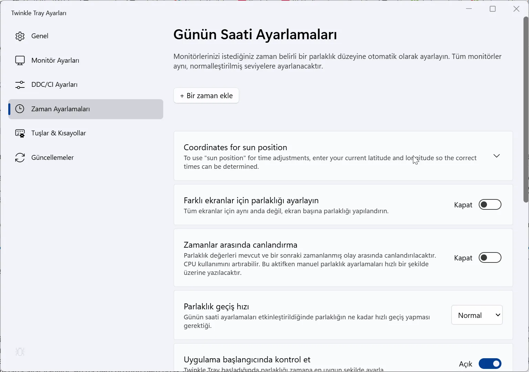Maximize the Twinkle Tray settings window
The width and height of the screenshot is (529, 372).
coord(492,9)
